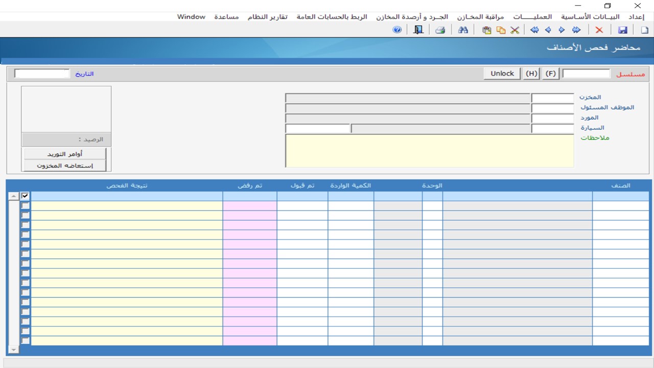
Task: Jump to first record with double-left arrows
Action: coord(534,30)
